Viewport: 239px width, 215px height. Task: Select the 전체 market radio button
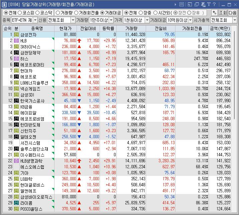[6, 13]
